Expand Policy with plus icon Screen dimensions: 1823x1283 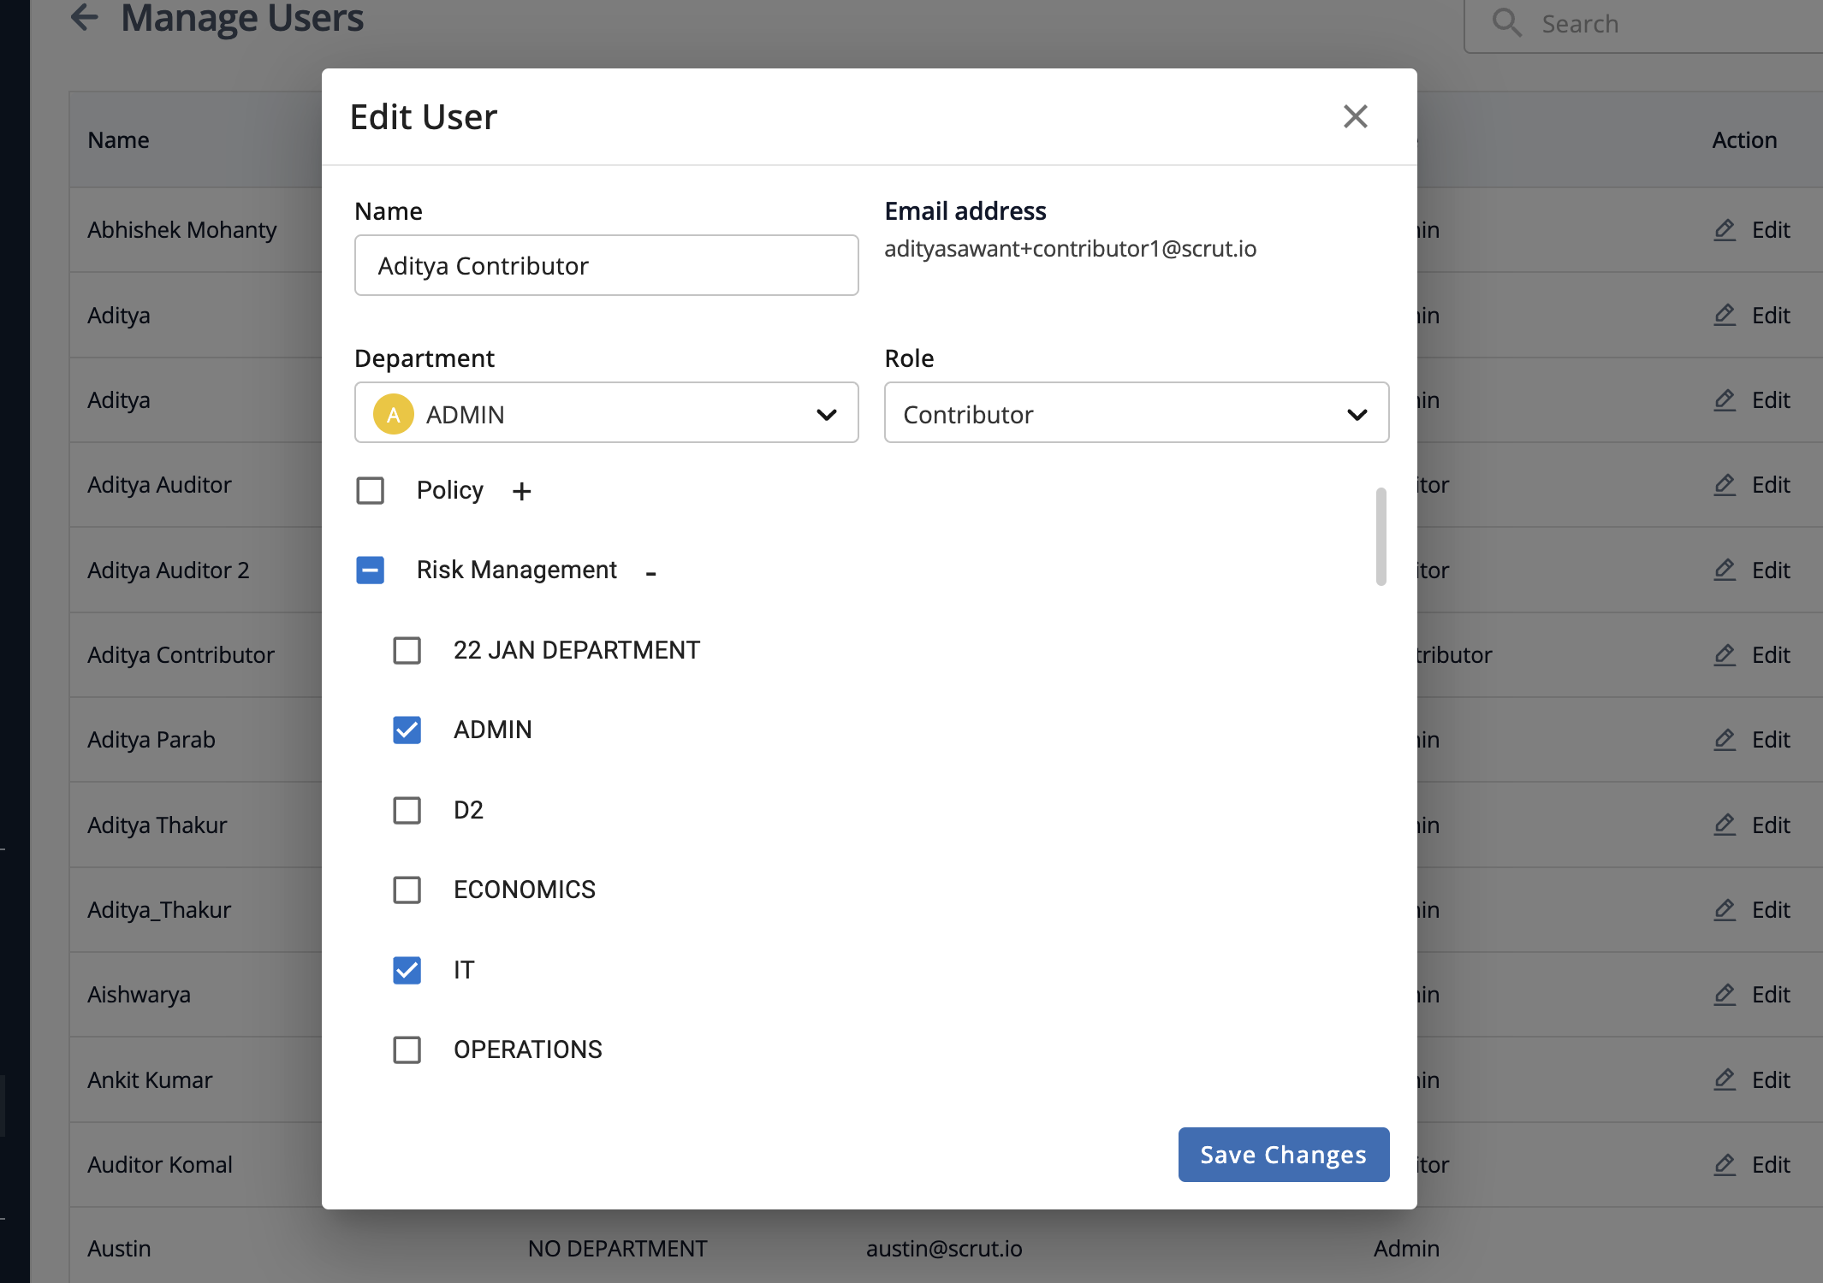(x=521, y=491)
